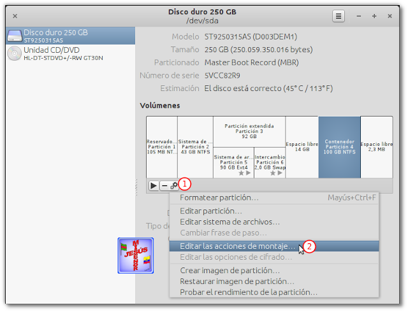This screenshot has height=312, width=408.
Task: Select Restaurar imagen de partición…
Action: coord(274,281)
